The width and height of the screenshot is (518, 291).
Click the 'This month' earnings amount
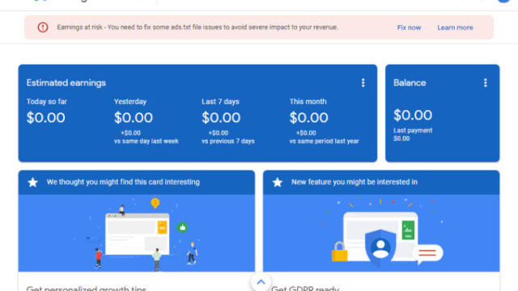[x=308, y=118]
